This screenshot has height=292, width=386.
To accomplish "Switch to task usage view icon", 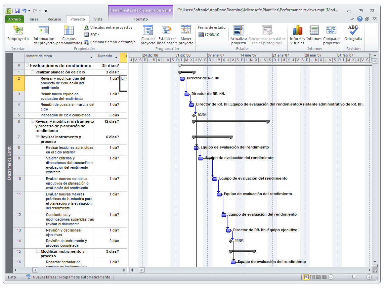I will [x=312, y=277].
